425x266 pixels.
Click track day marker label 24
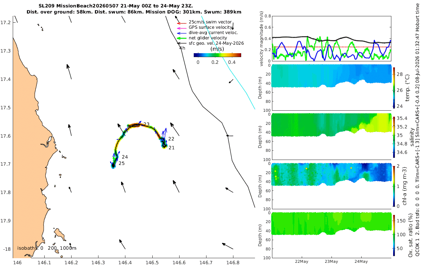pos(125,157)
